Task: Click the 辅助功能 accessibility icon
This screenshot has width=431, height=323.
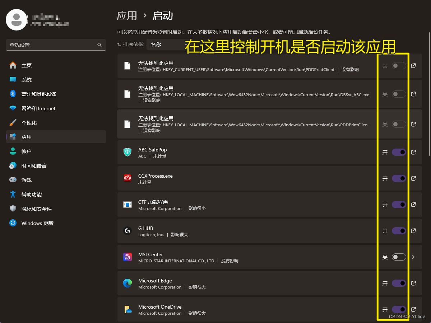Action: point(13,194)
